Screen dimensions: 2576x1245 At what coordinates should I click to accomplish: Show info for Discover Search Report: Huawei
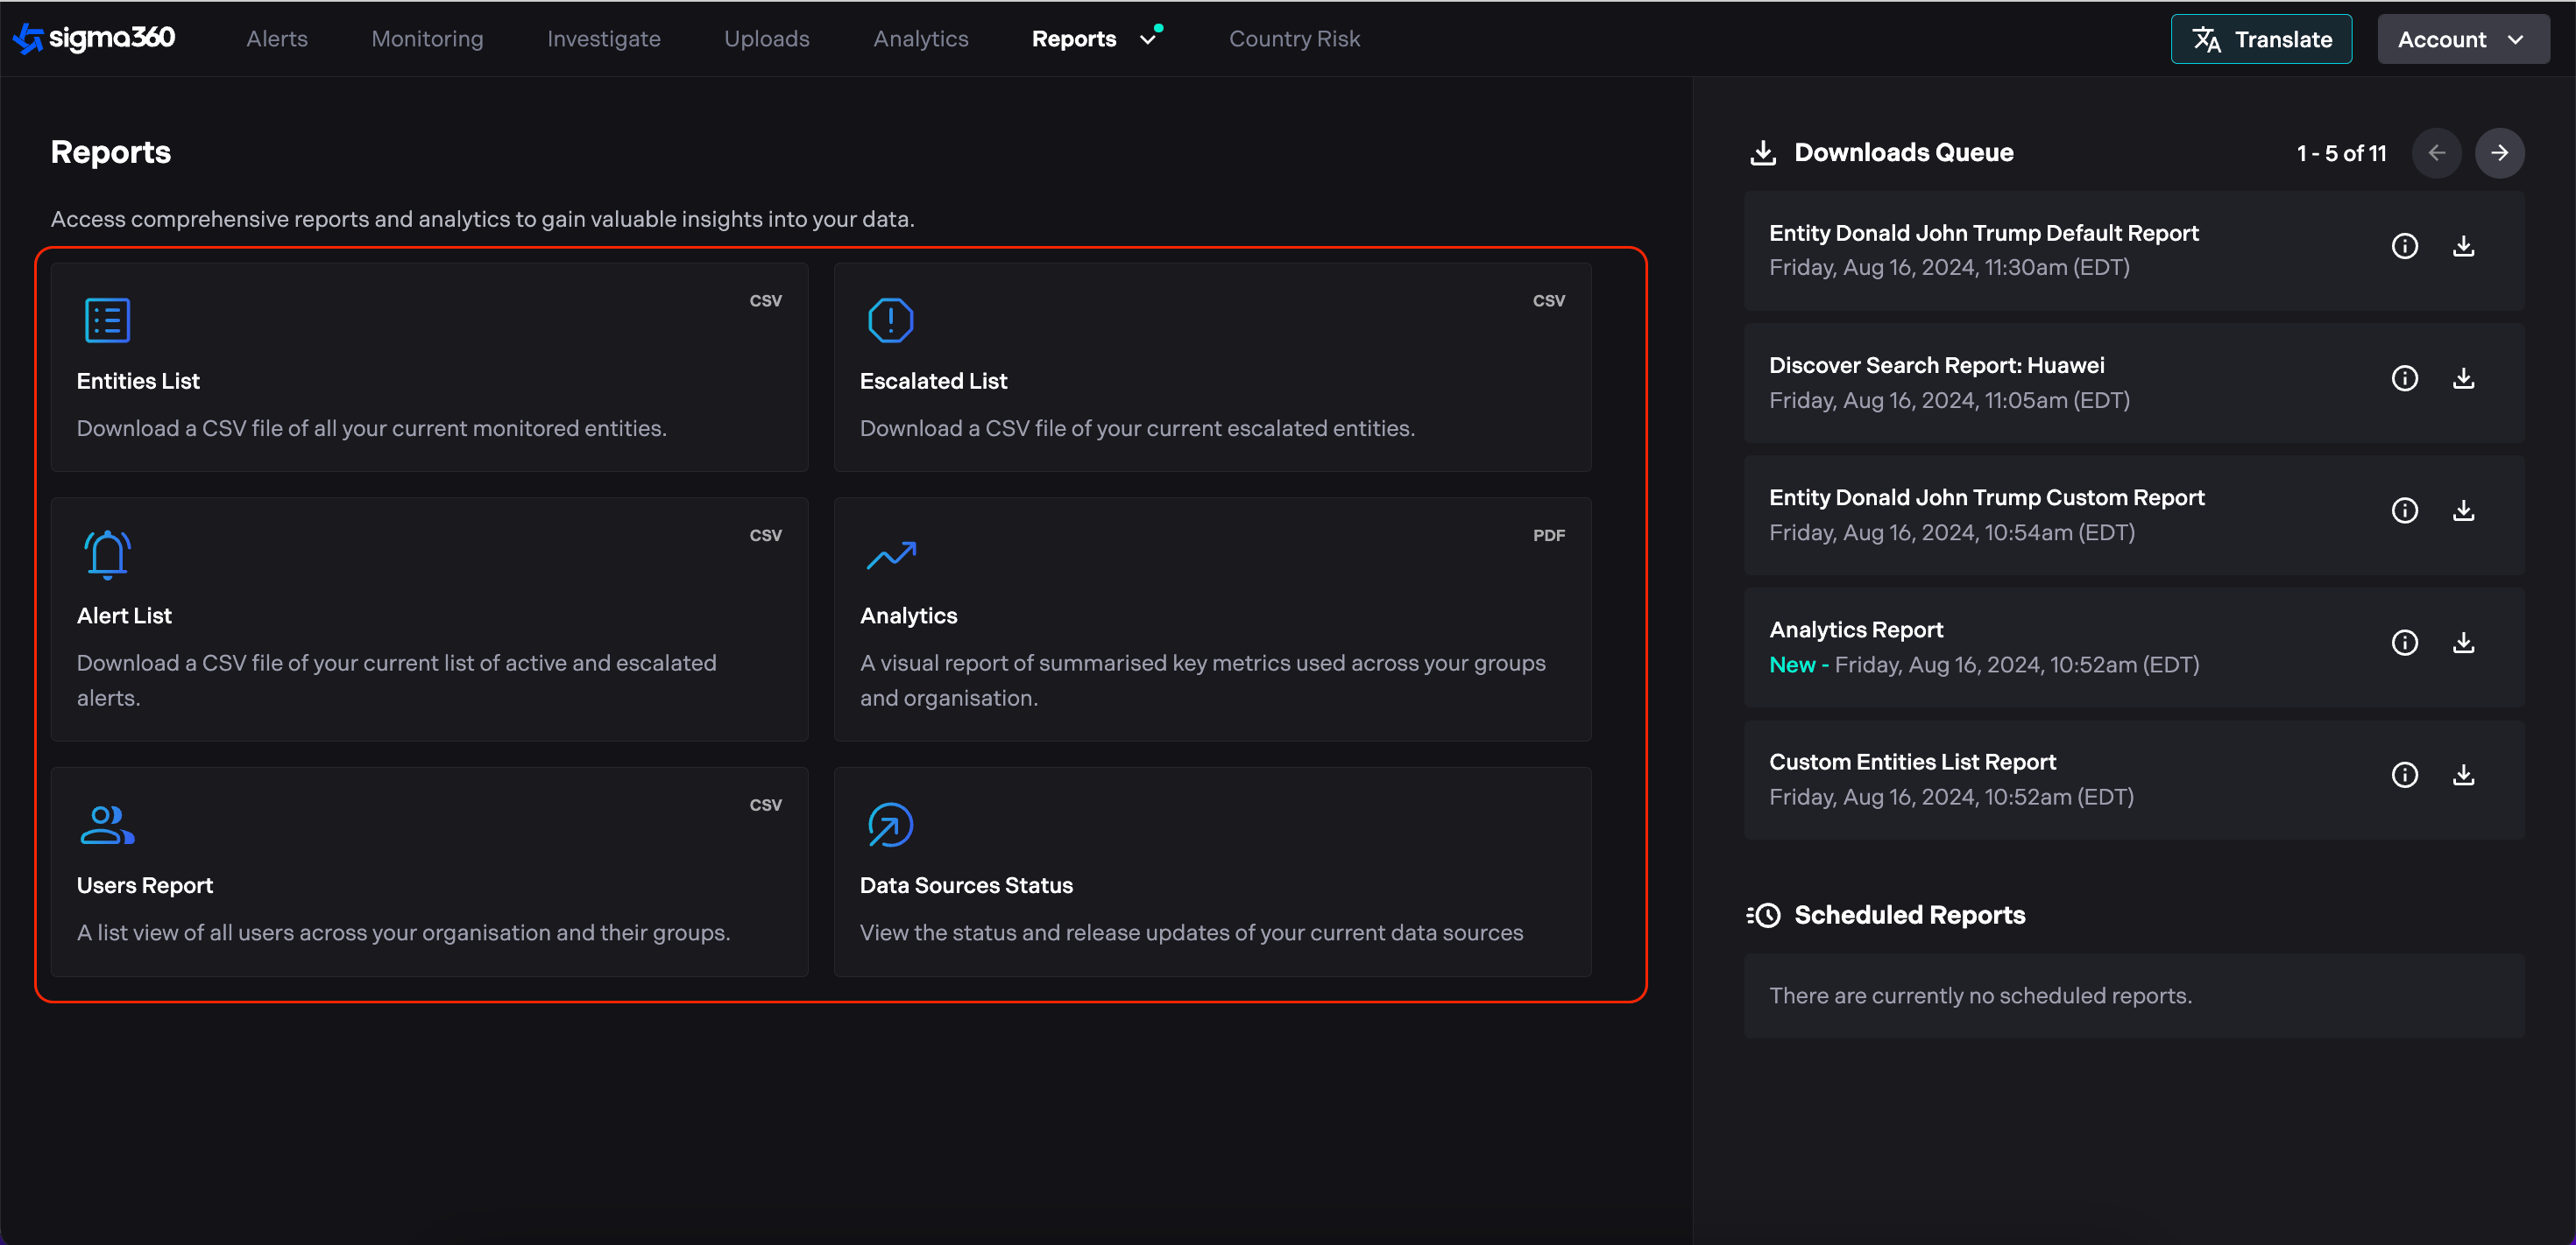2404,379
